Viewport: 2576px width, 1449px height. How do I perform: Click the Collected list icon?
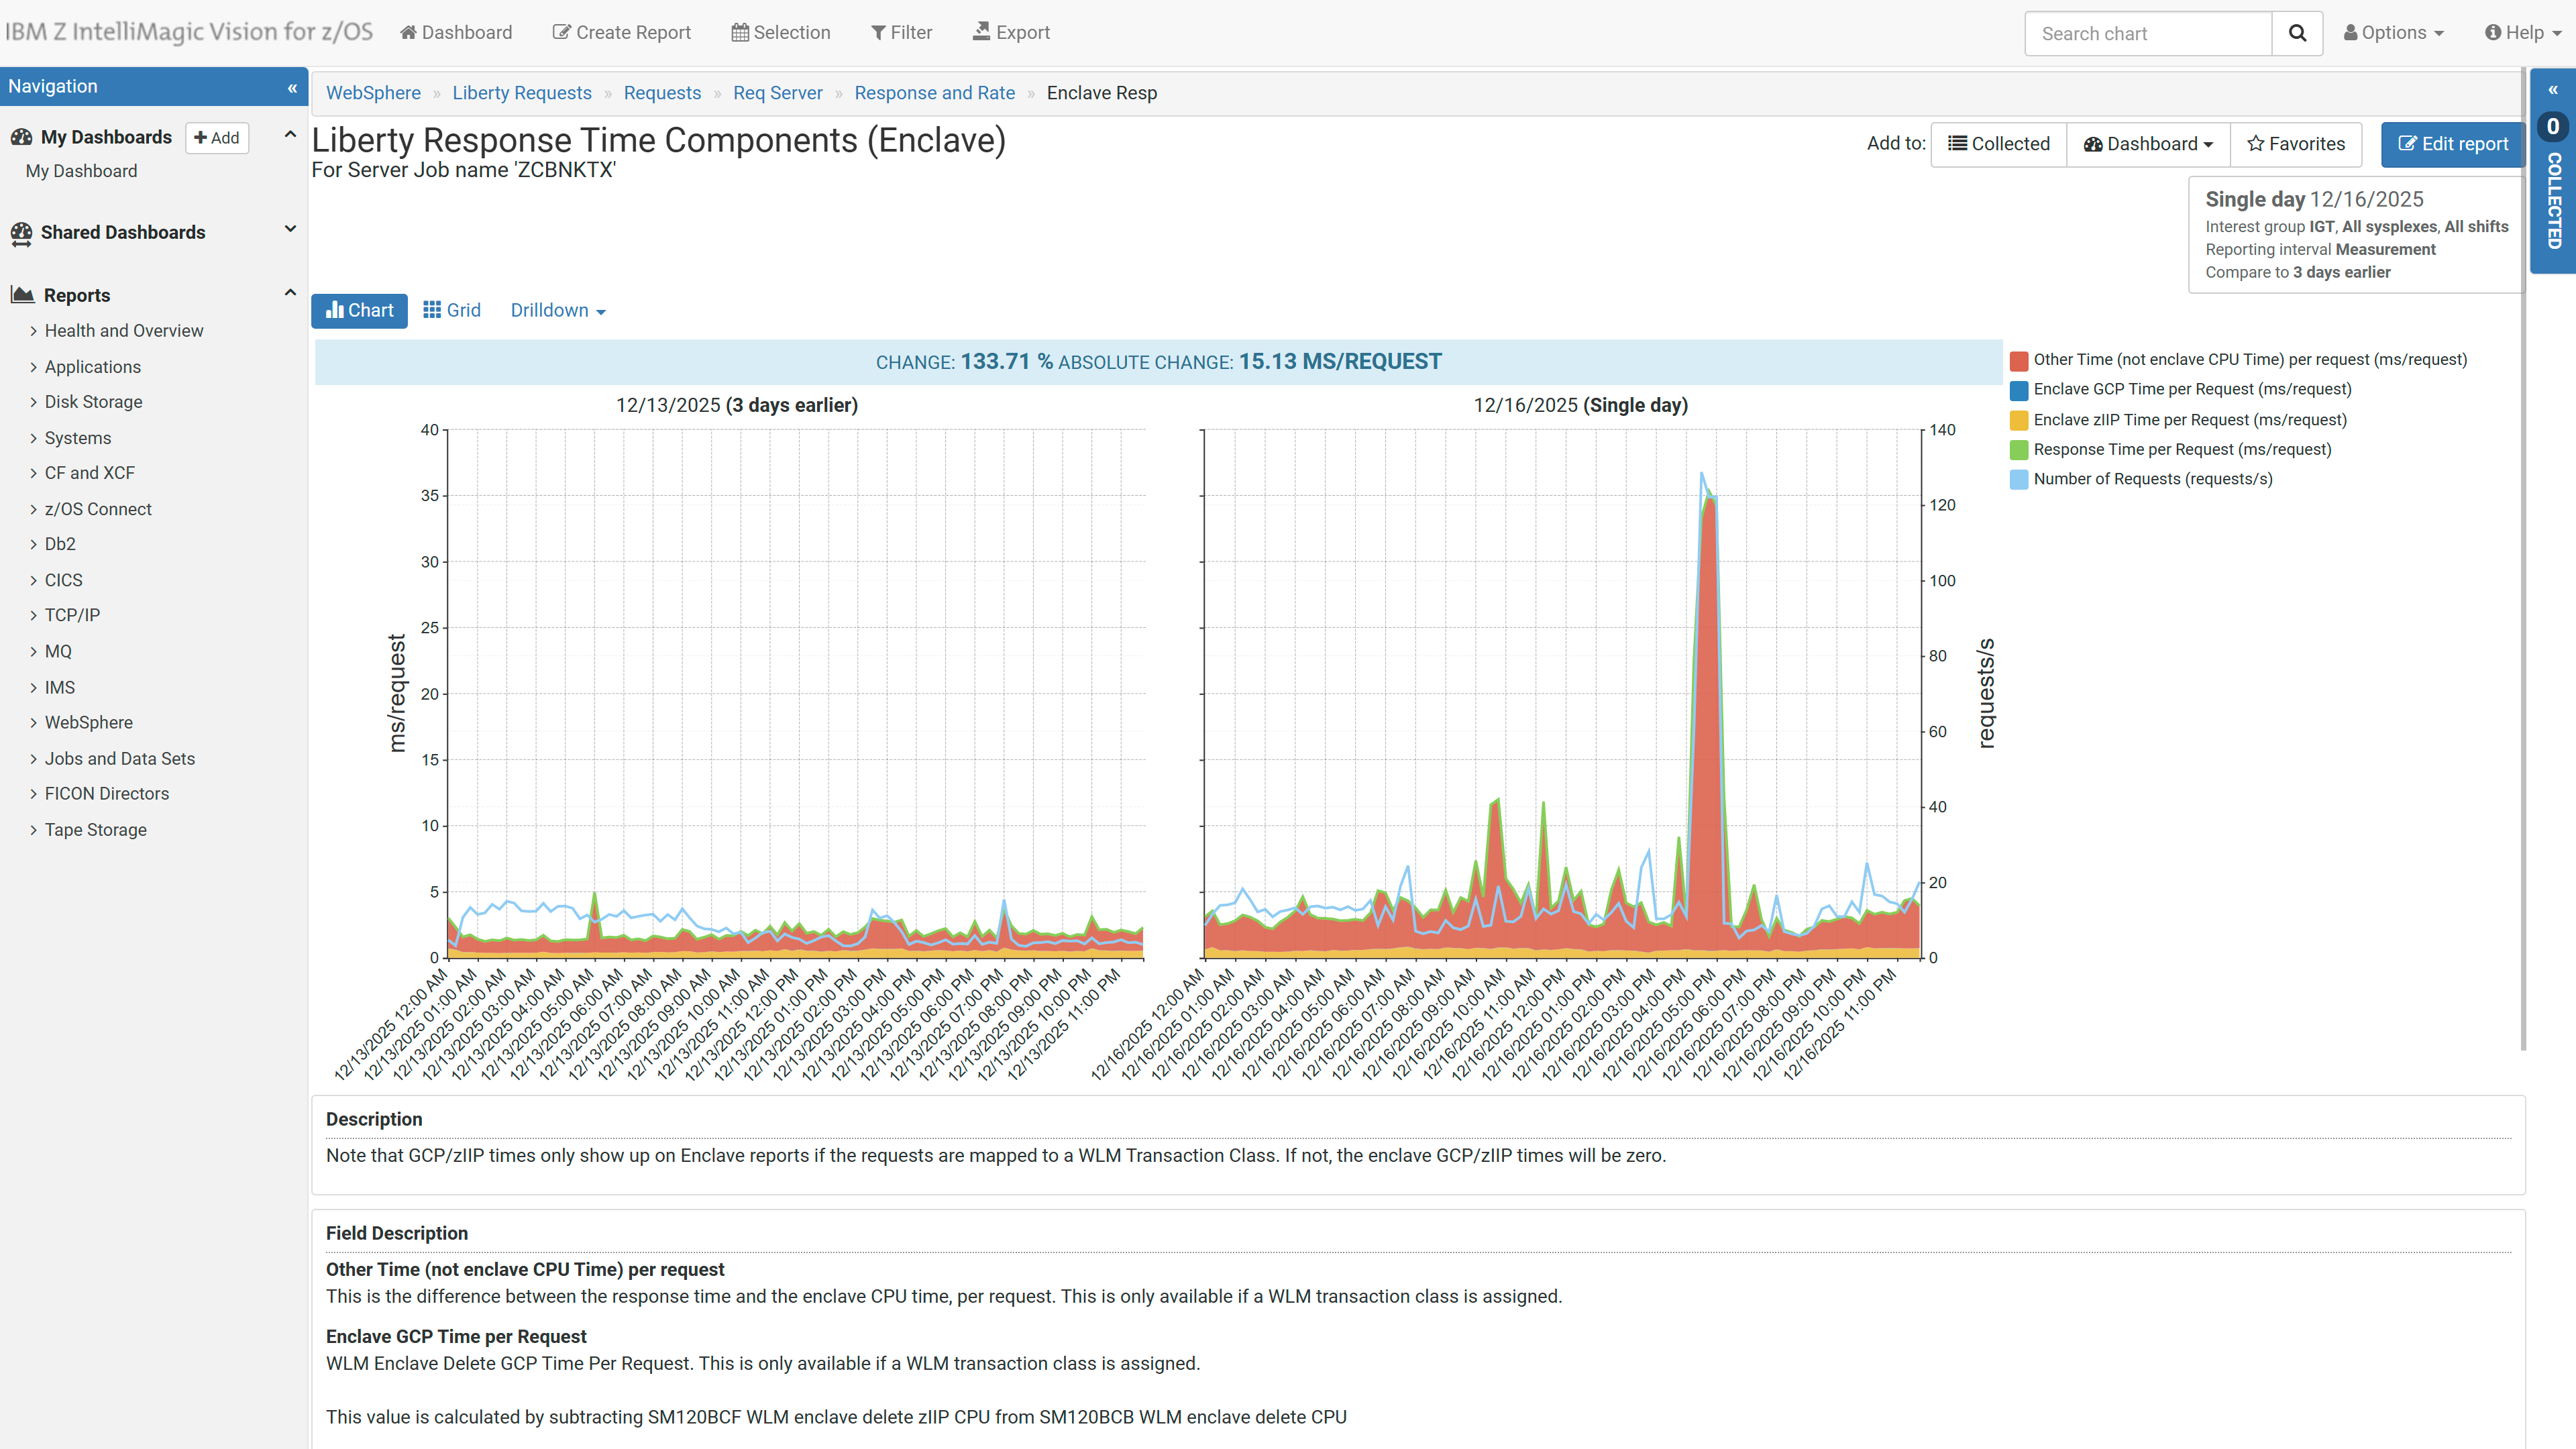(x=1958, y=144)
